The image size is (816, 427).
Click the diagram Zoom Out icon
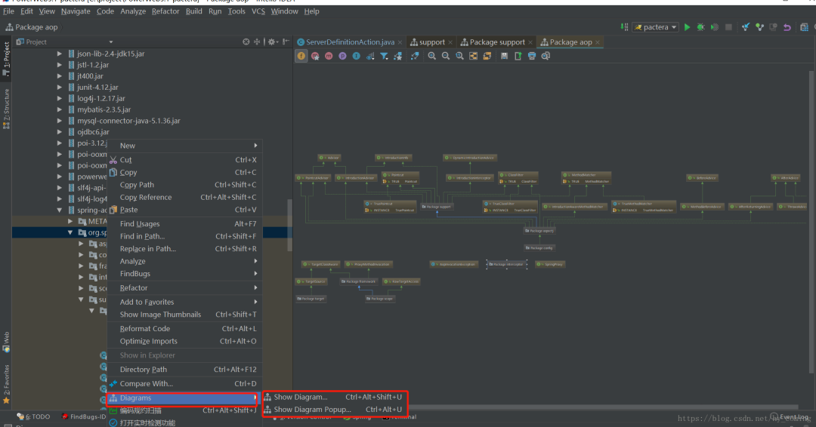[x=446, y=56]
